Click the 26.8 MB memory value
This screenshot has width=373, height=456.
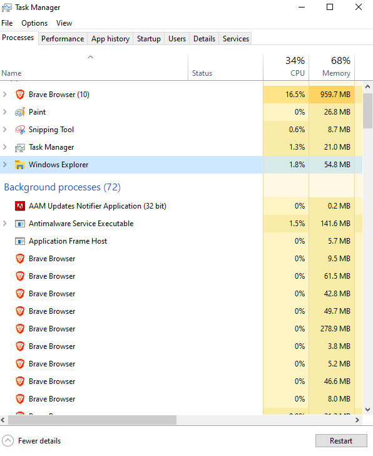(337, 112)
